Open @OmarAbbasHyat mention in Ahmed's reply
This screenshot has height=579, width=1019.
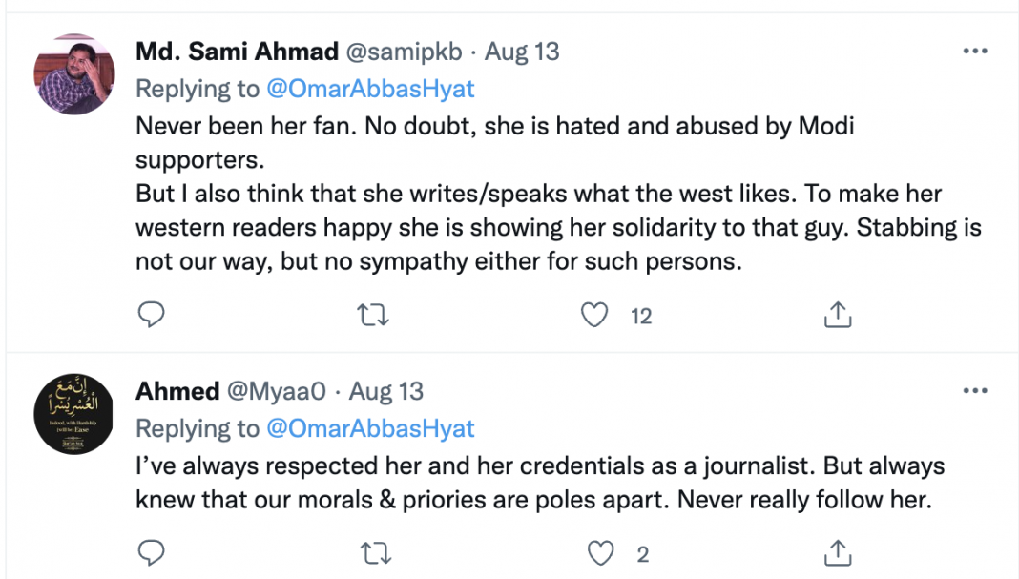[x=370, y=428]
